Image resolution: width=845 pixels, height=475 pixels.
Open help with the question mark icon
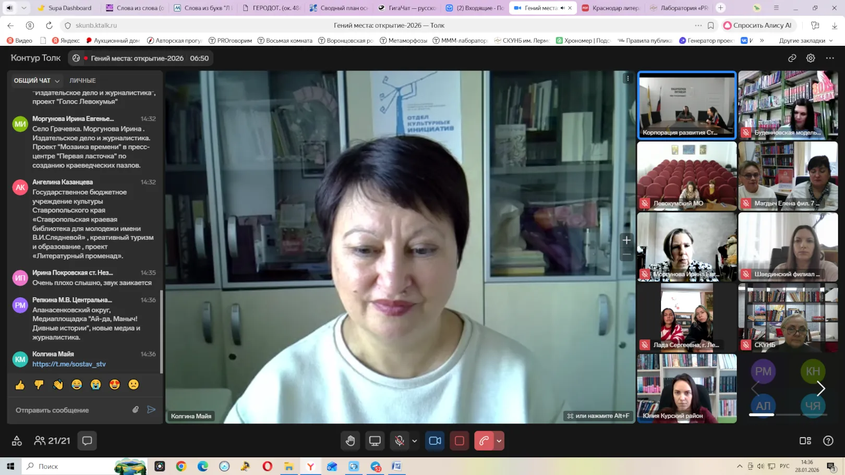[x=828, y=441]
